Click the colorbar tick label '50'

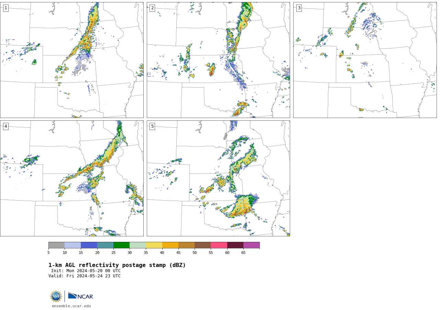[195, 253]
